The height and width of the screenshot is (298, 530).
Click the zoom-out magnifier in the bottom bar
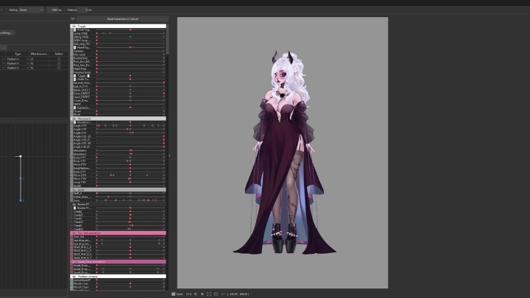coord(195,294)
